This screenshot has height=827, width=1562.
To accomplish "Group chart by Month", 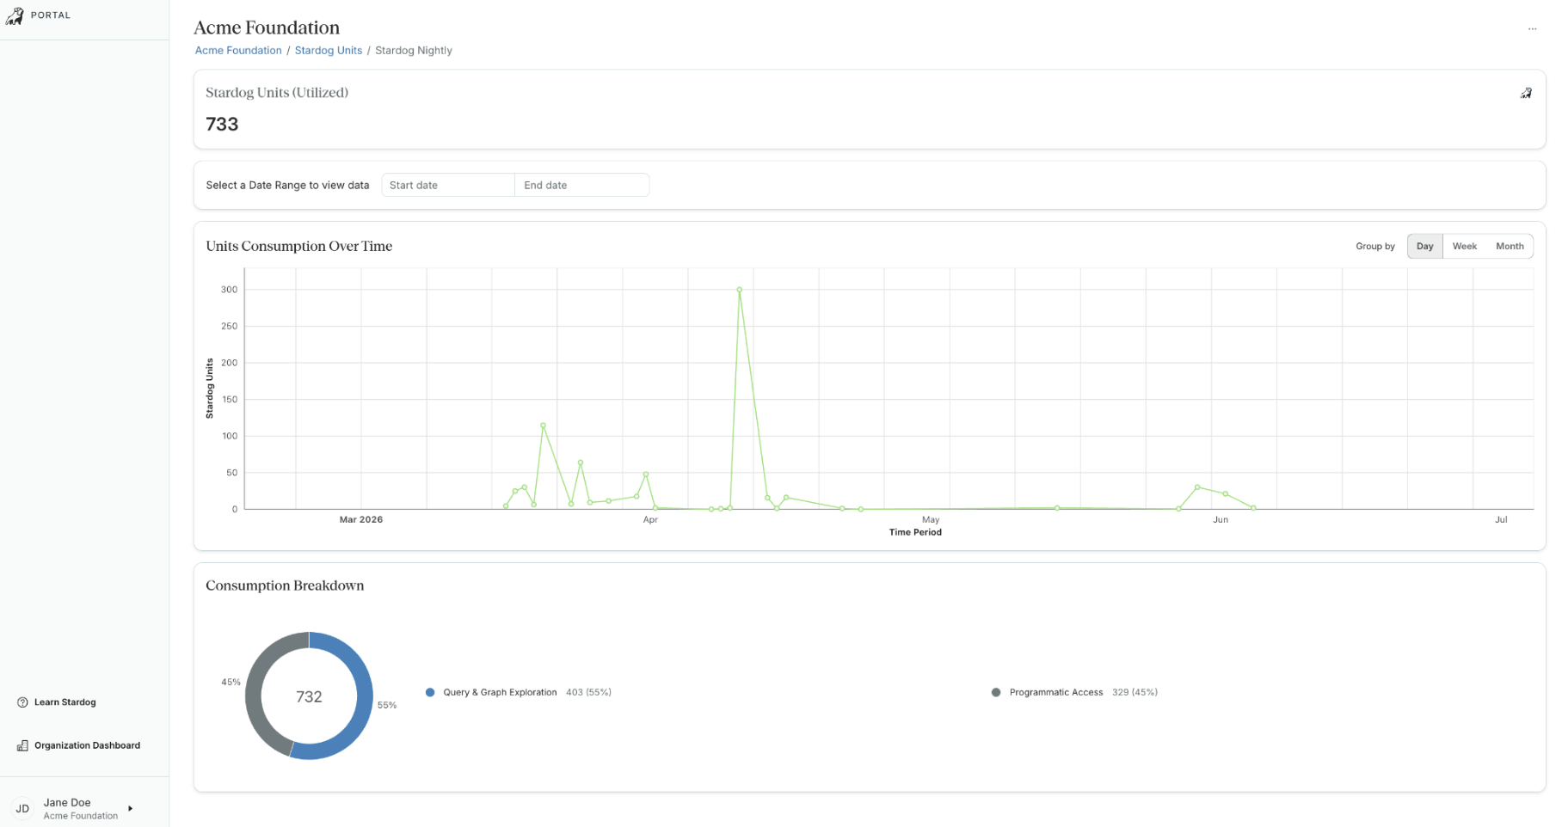I will click(1510, 246).
